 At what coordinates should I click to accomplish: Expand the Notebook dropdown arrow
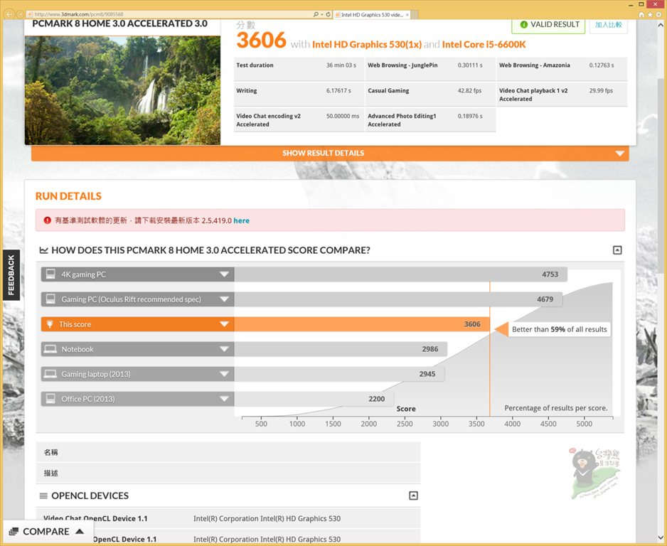[x=224, y=349]
